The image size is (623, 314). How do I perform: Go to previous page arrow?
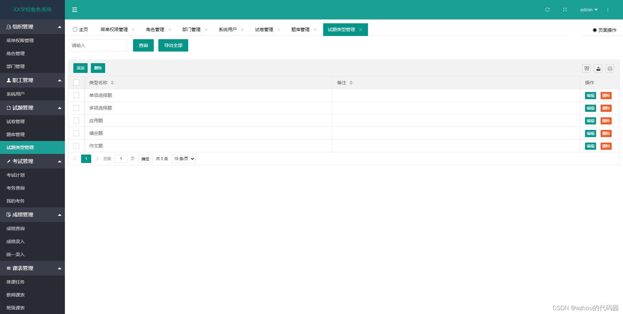coord(75,159)
